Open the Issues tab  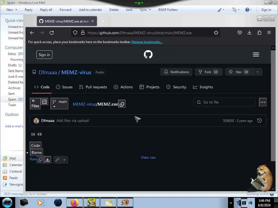pyautogui.click(x=64, y=87)
